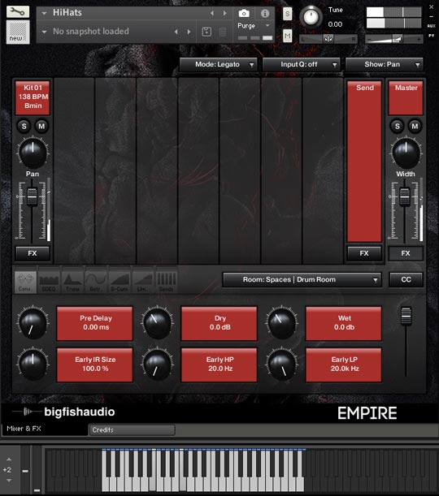Image resolution: width=439 pixels, height=496 pixels.
Task: Click the Master volume fader handle
Action: 405,196
